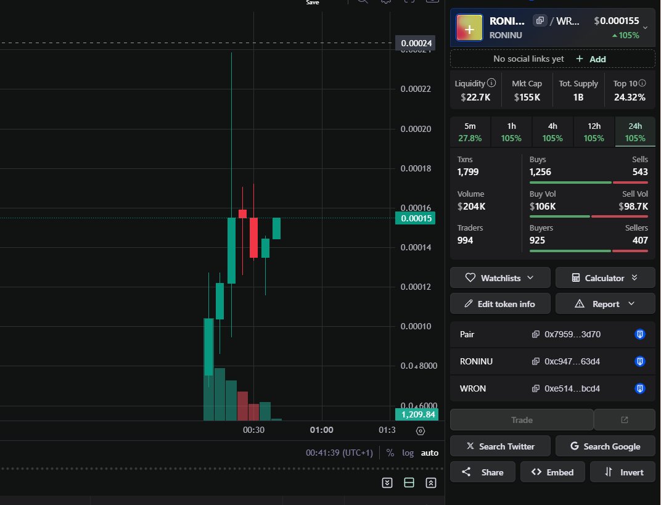The height and width of the screenshot is (505, 661).
Task: Click the swap arrows icon in Invert
Action: pyautogui.click(x=609, y=472)
